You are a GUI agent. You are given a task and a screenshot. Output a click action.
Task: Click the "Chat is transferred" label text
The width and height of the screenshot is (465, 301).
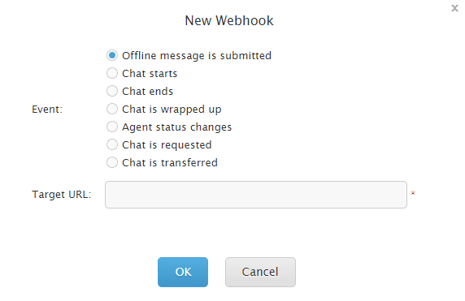pyautogui.click(x=170, y=162)
